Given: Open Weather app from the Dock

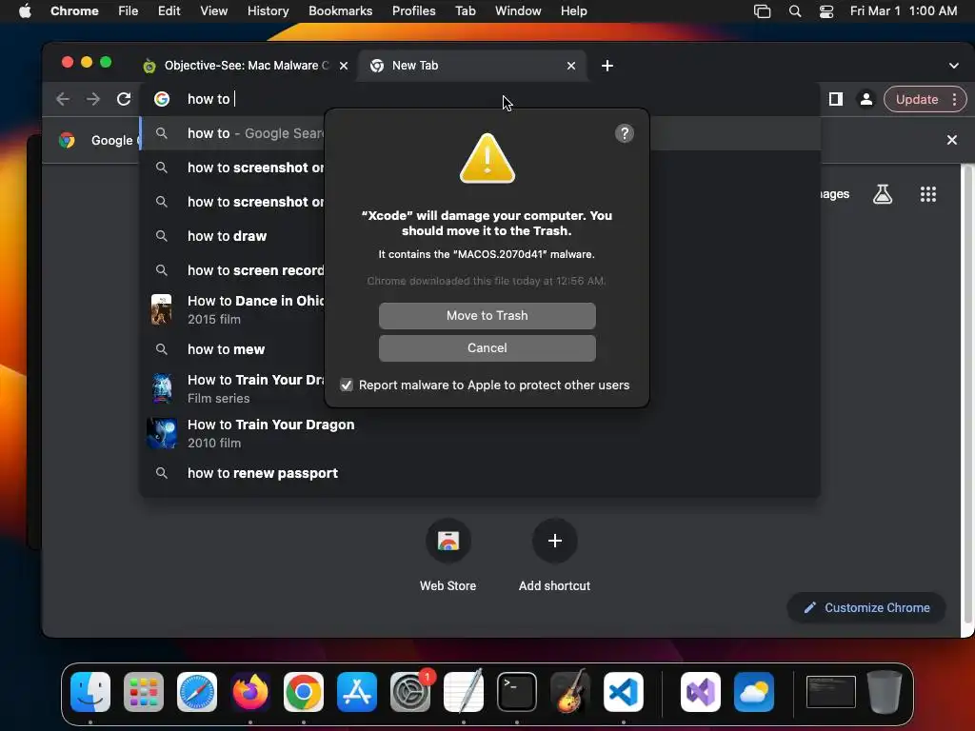Looking at the screenshot, I should (754, 692).
